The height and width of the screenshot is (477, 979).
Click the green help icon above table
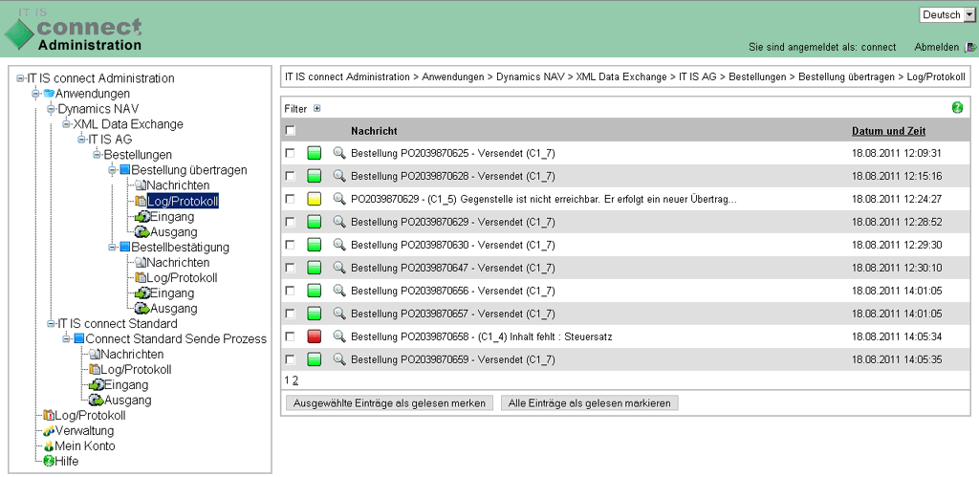(x=957, y=108)
